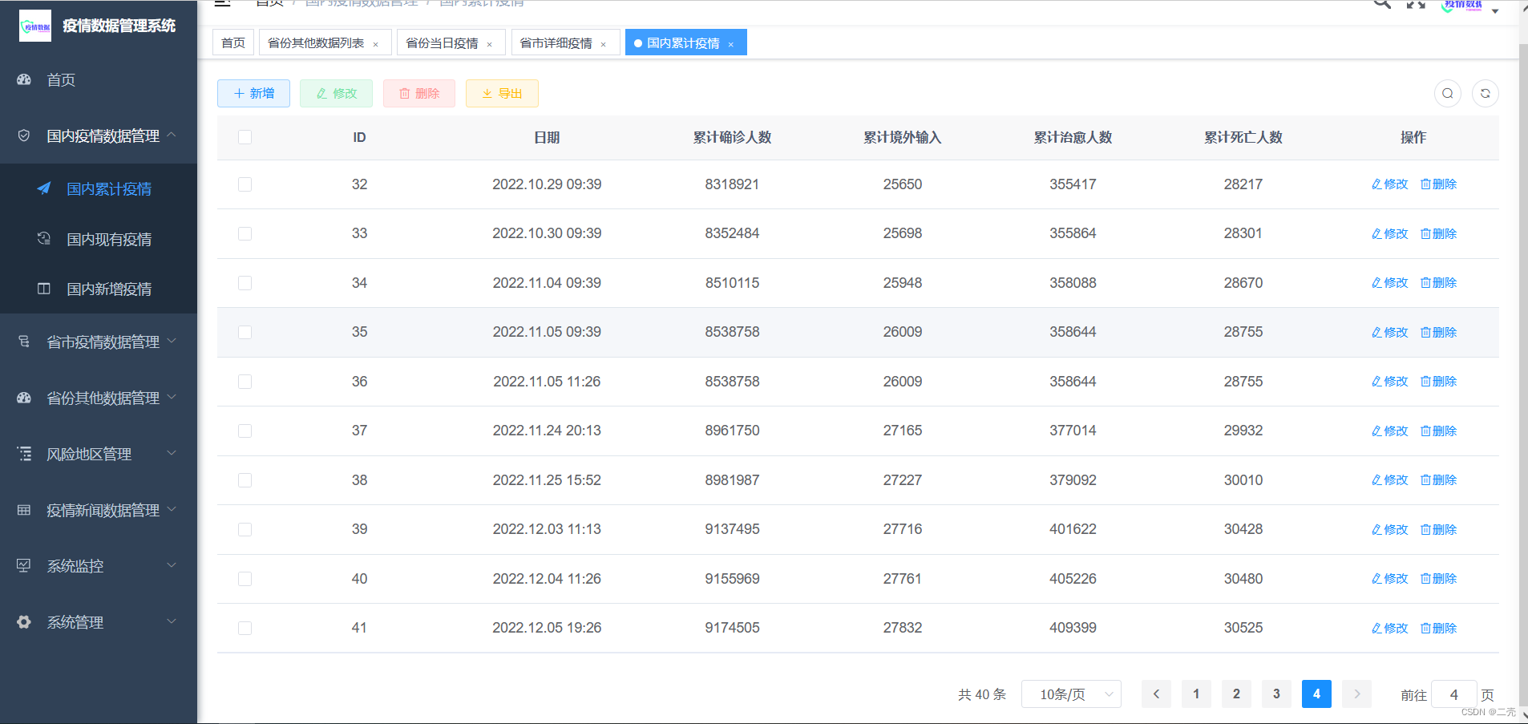Click the refresh icon in the table toolbar
Viewport: 1528px width, 724px height.
[1485, 93]
